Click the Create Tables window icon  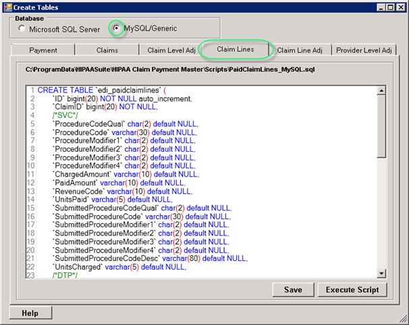pos(7,7)
